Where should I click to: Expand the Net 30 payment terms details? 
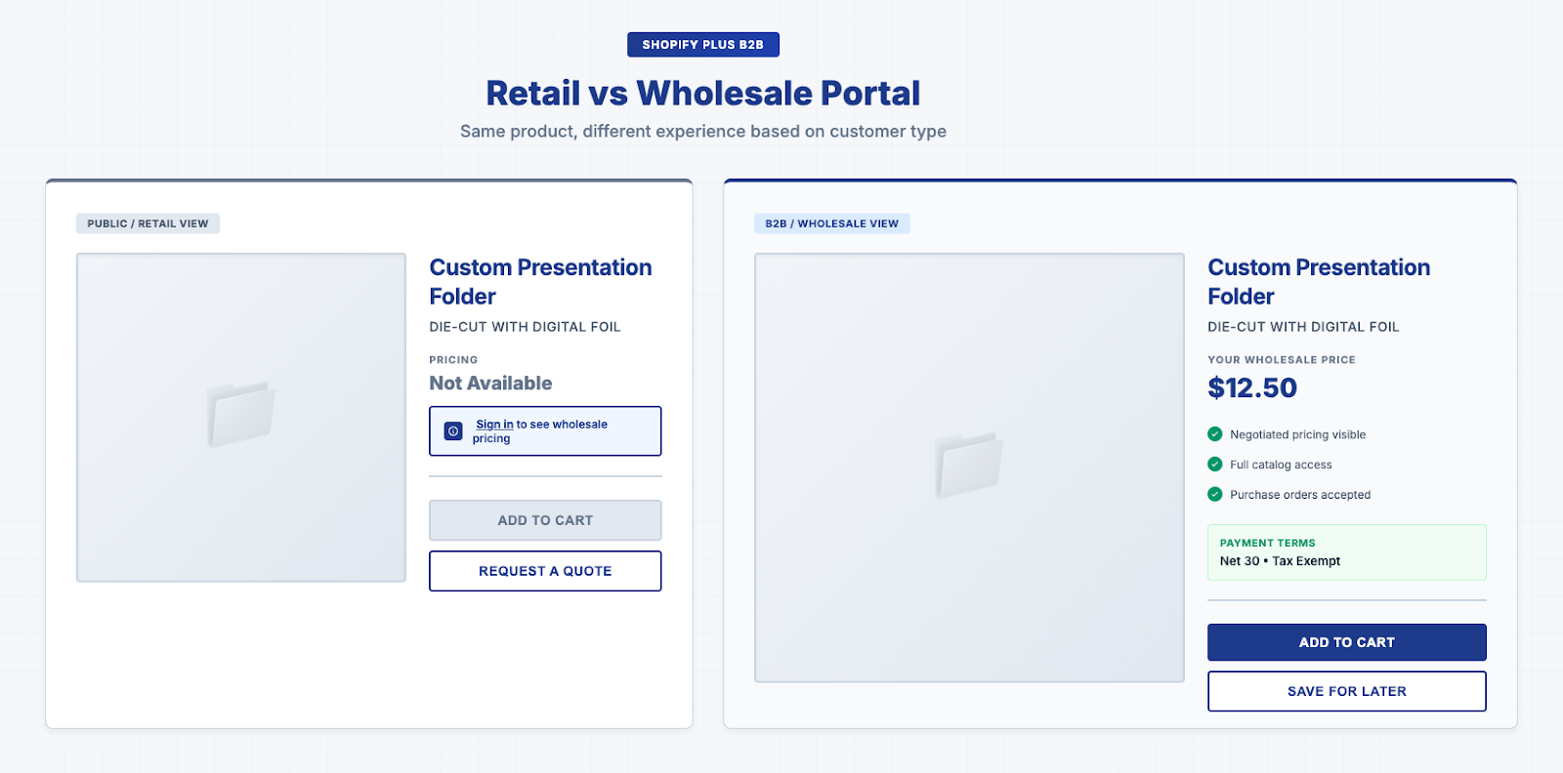pyautogui.click(x=1280, y=560)
